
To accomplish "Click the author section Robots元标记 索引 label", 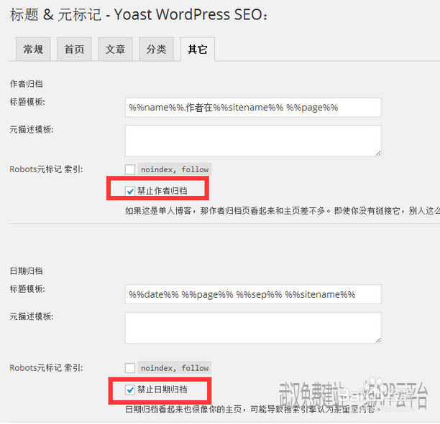I will click(x=46, y=169).
